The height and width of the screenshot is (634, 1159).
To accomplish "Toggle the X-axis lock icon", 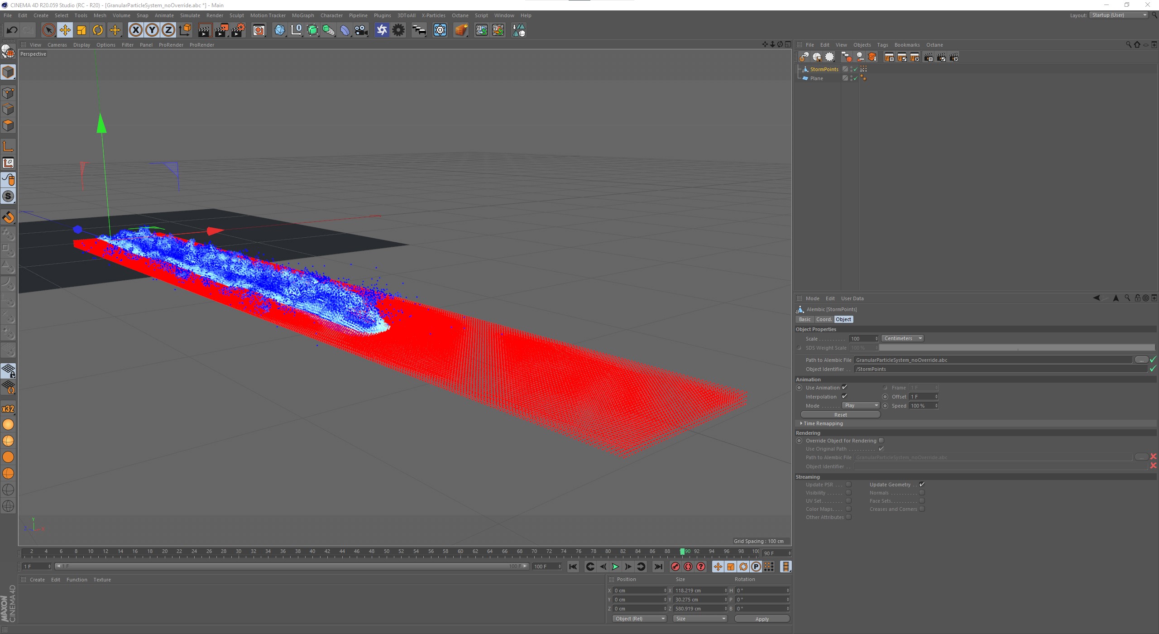I will pyautogui.click(x=135, y=30).
